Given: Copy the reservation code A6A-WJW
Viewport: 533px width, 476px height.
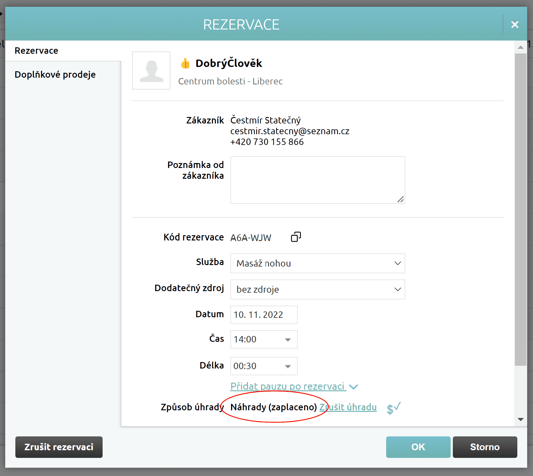Looking at the screenshot, I should [296, 237].
